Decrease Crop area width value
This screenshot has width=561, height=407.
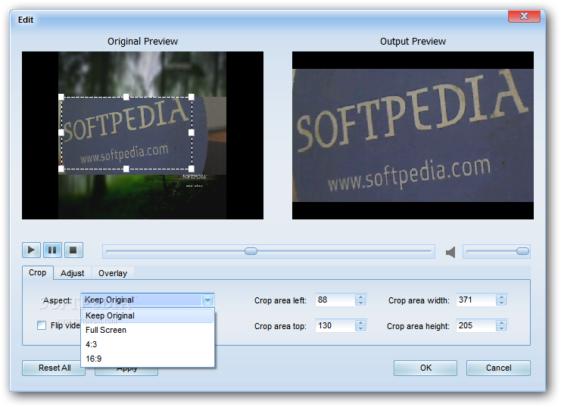(501, 303)
